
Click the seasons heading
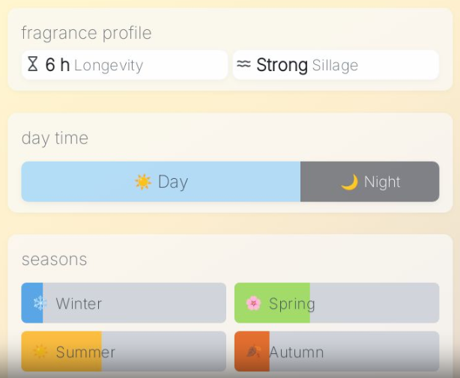(54, 260)
